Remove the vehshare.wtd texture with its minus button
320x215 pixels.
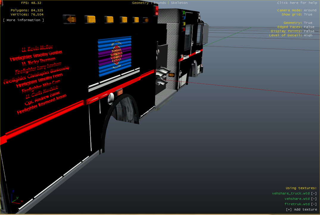[x=314, y=199]
